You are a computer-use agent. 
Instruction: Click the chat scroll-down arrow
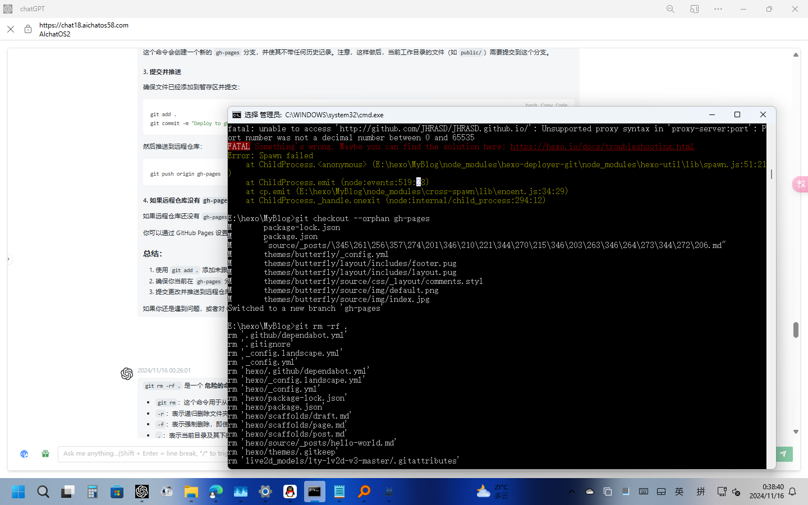pos(796,431)
